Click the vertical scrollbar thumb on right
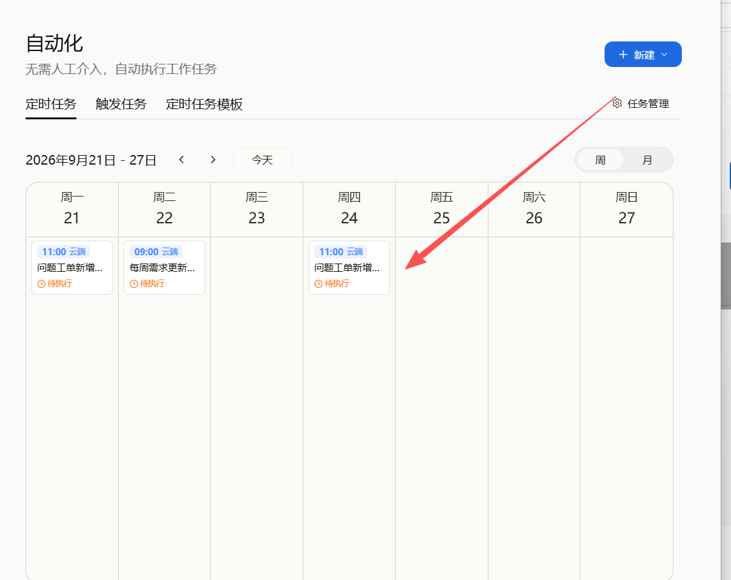Viewport: 731px width, 580px height. pyautogui.click(x=726, y=276)
